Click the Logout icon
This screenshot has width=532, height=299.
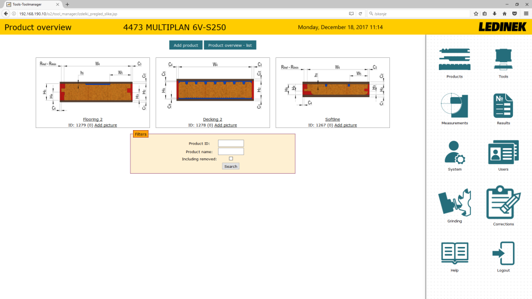click(503, 253)
